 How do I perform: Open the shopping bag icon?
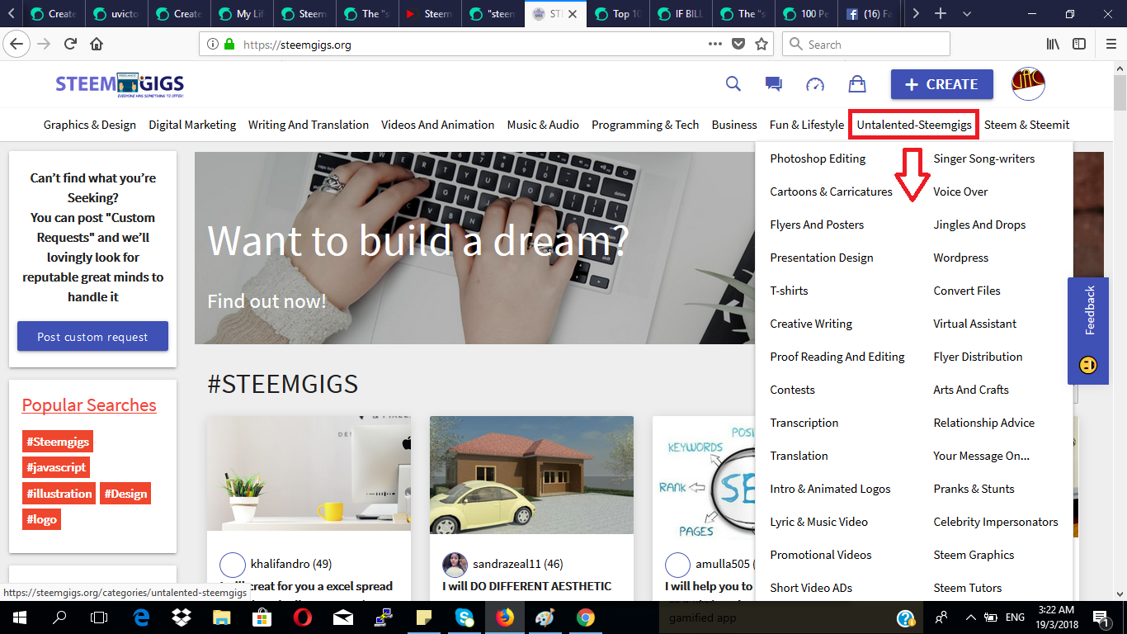(857, 83)
